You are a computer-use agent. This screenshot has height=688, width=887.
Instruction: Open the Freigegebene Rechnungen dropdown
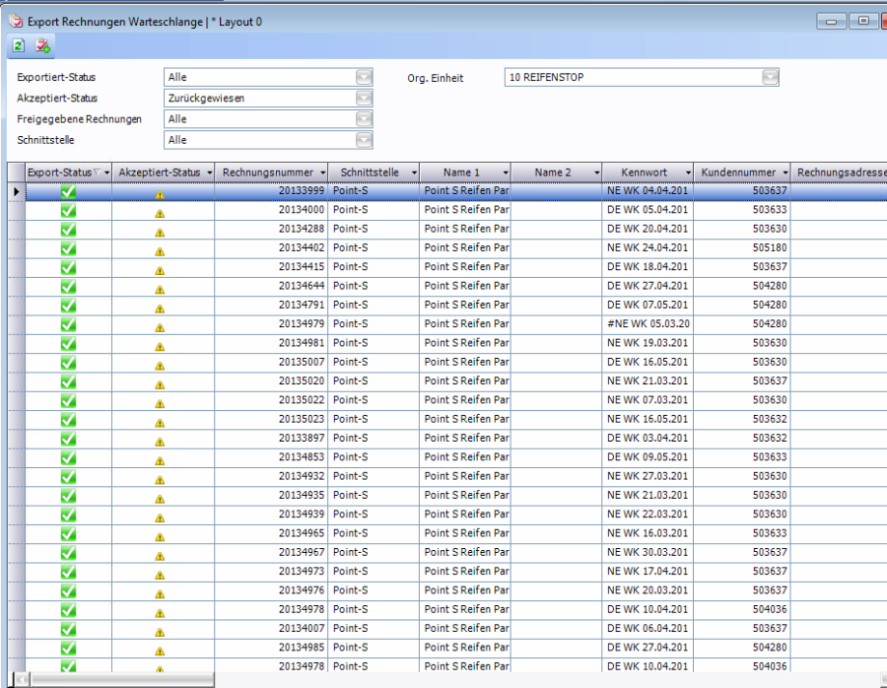click(x=364, y=119)
